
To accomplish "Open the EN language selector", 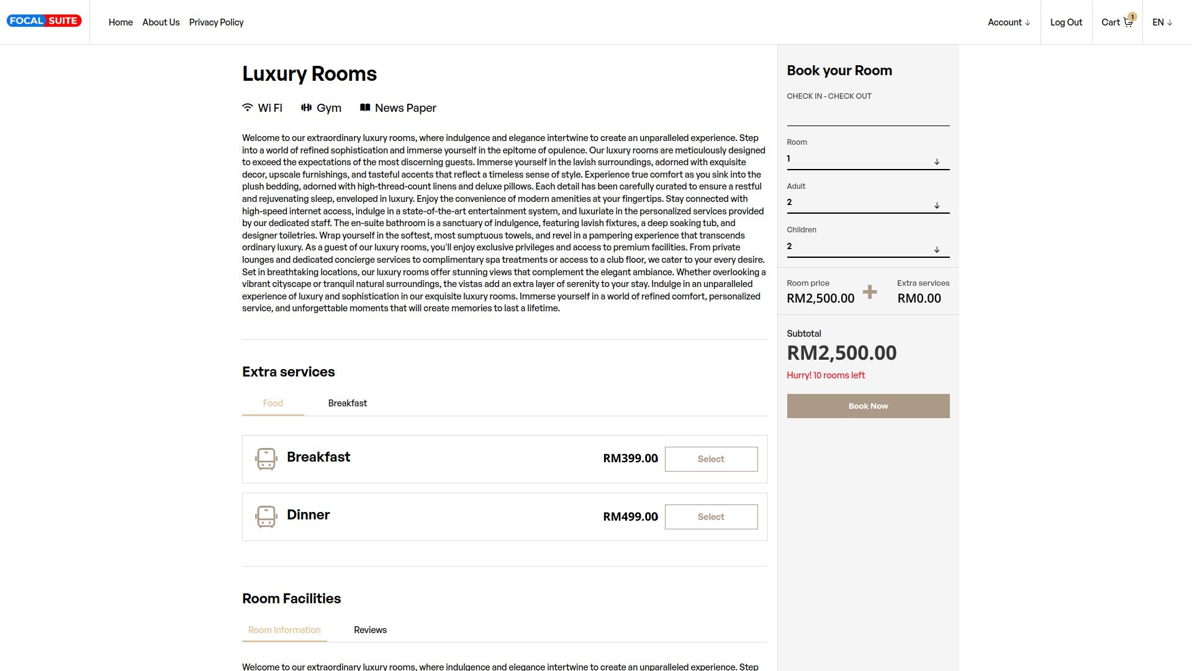I will click(1162, 22).
